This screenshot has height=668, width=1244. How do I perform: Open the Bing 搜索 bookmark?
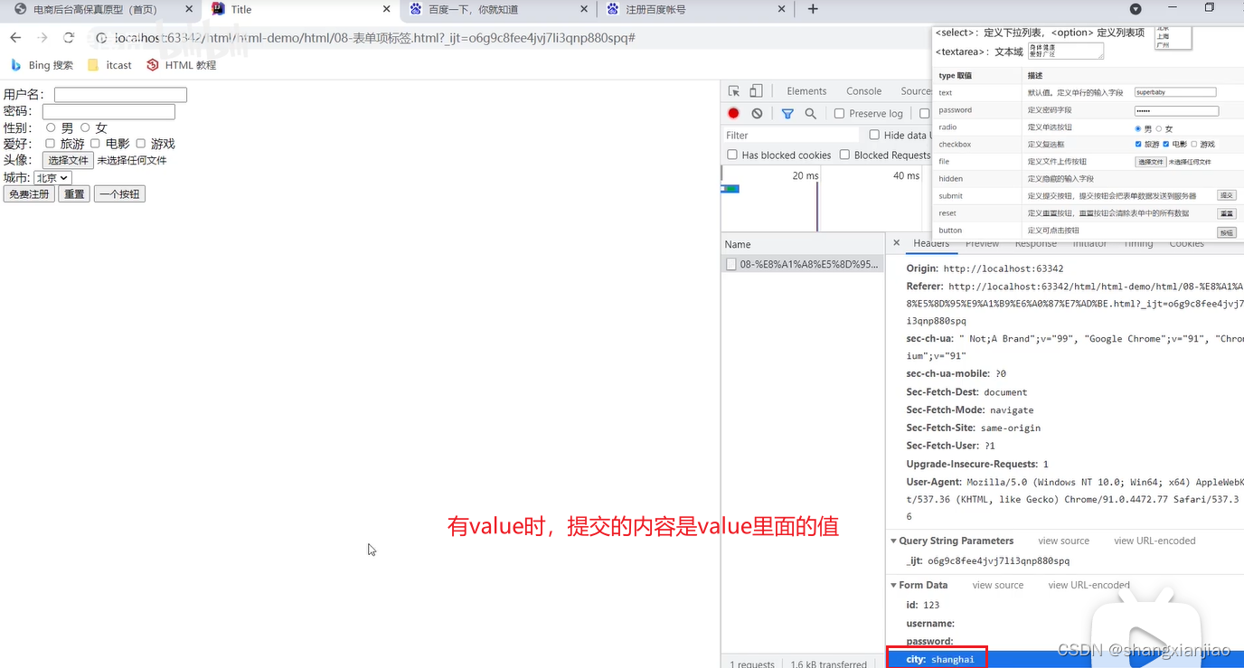[42, 65]
